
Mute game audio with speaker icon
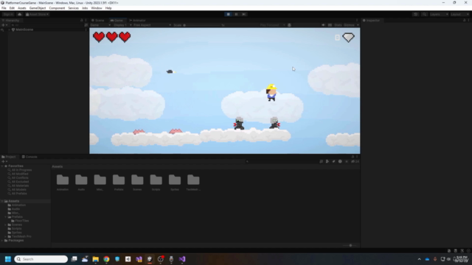click(x=323, y=25)
